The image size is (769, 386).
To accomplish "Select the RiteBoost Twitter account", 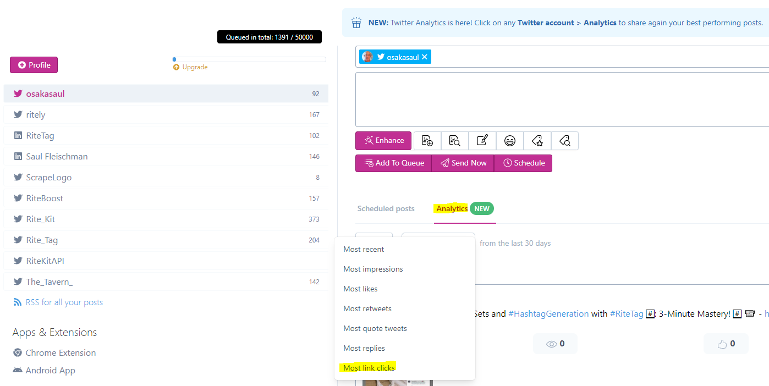I will 166,198.
